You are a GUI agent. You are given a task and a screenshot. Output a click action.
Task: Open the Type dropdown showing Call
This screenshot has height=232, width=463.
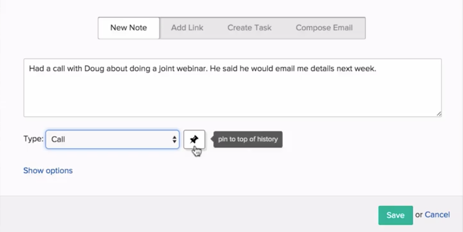click(112, 139)
